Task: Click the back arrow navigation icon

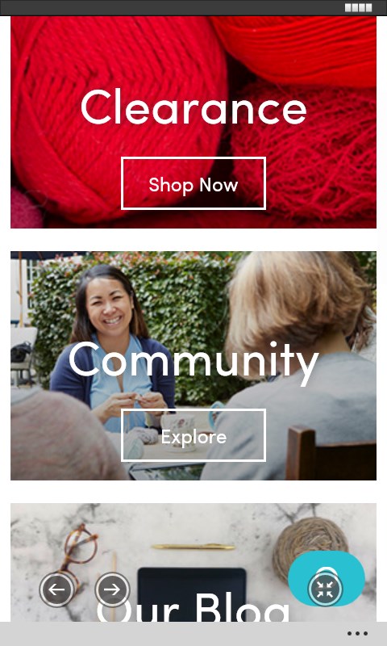Action: pos(56,589)
